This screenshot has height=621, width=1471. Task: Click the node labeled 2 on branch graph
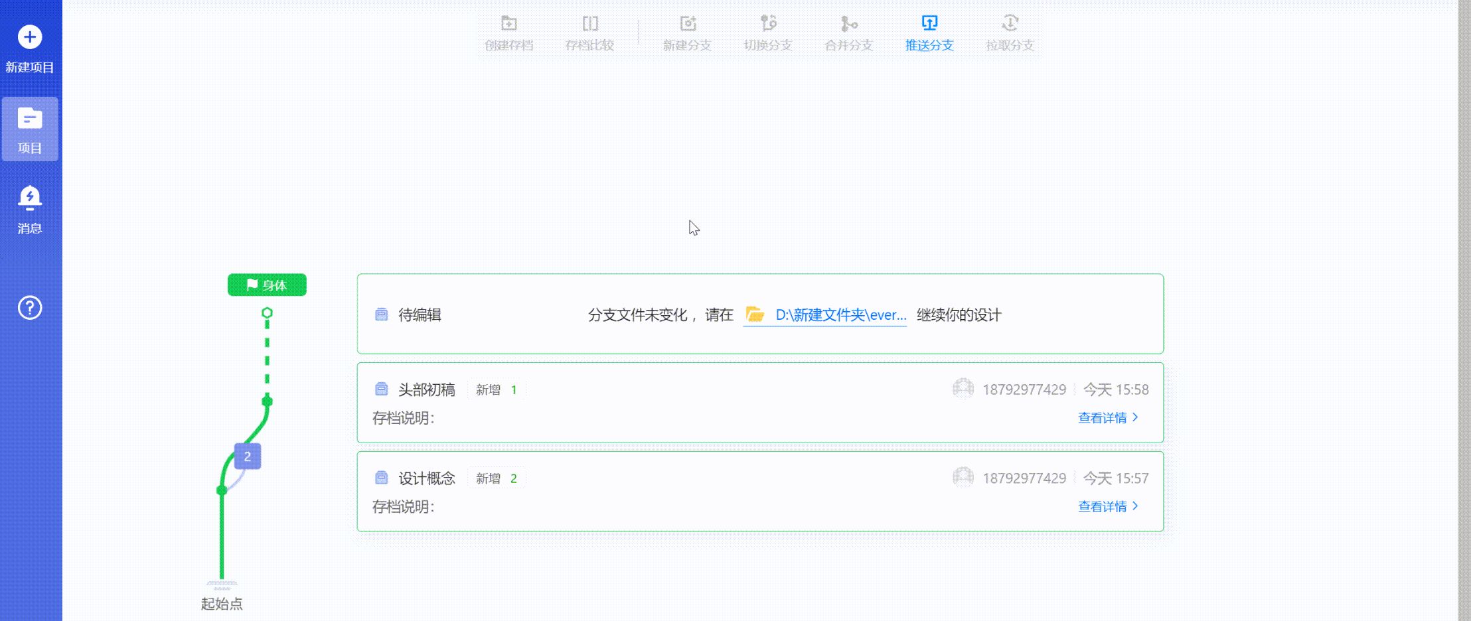246,456
